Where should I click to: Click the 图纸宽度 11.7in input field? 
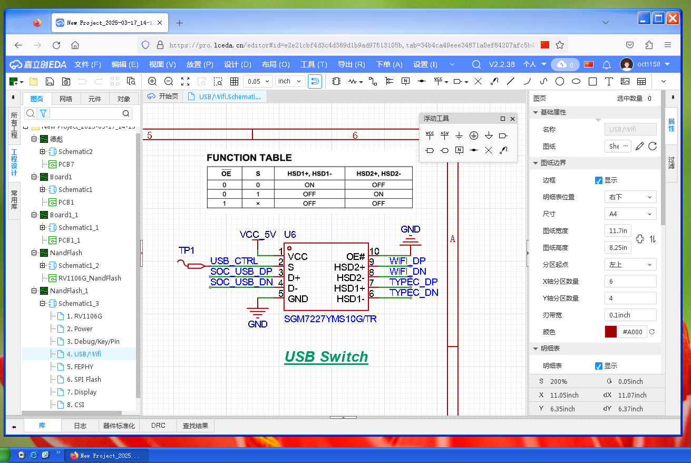tap(618, 231)
